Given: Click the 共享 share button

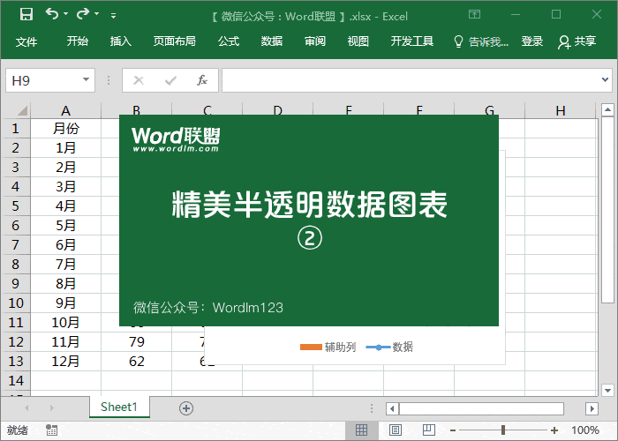Looking at the screenshot, I should (577, 41).
